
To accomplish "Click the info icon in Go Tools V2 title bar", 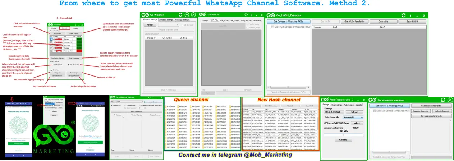I will point(251,15).
